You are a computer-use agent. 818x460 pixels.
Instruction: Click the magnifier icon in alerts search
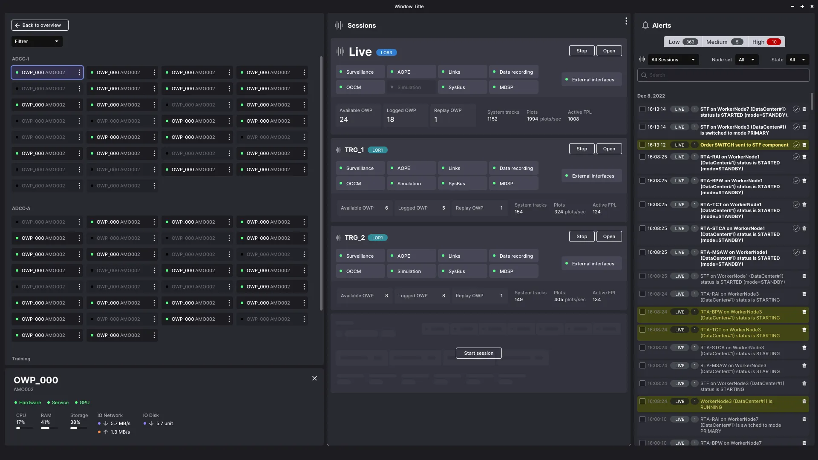click(644, 75)
